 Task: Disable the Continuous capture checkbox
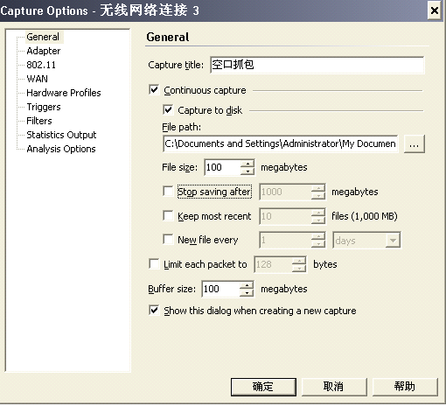(x=154, y=90)
